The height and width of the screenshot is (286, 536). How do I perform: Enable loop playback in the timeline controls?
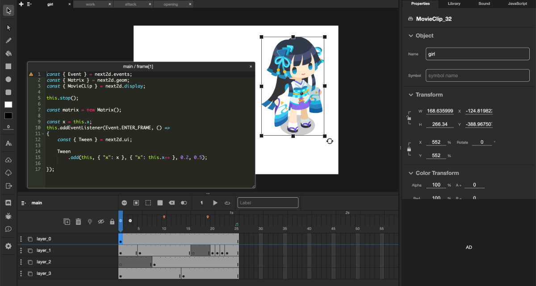click(x=227, y=203)
